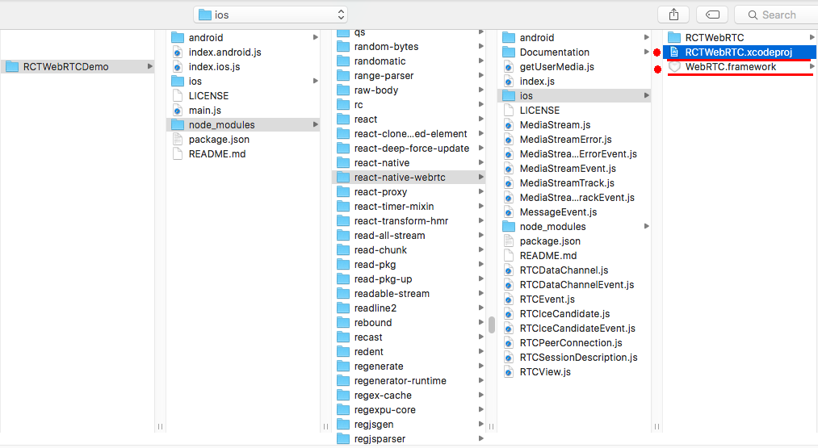Expand ios arrow in react-native-webrtc column
818x448 pixels.
point(646,95)
